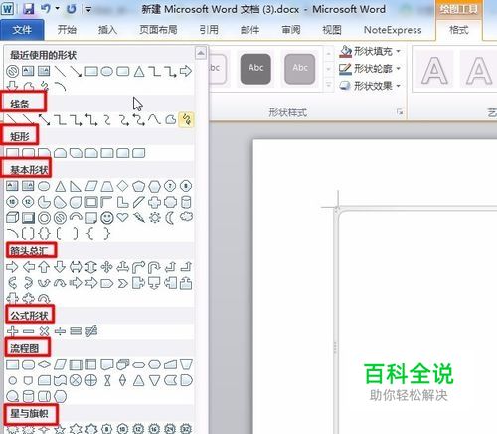Select the flowchart connector circle

[12, 380]
